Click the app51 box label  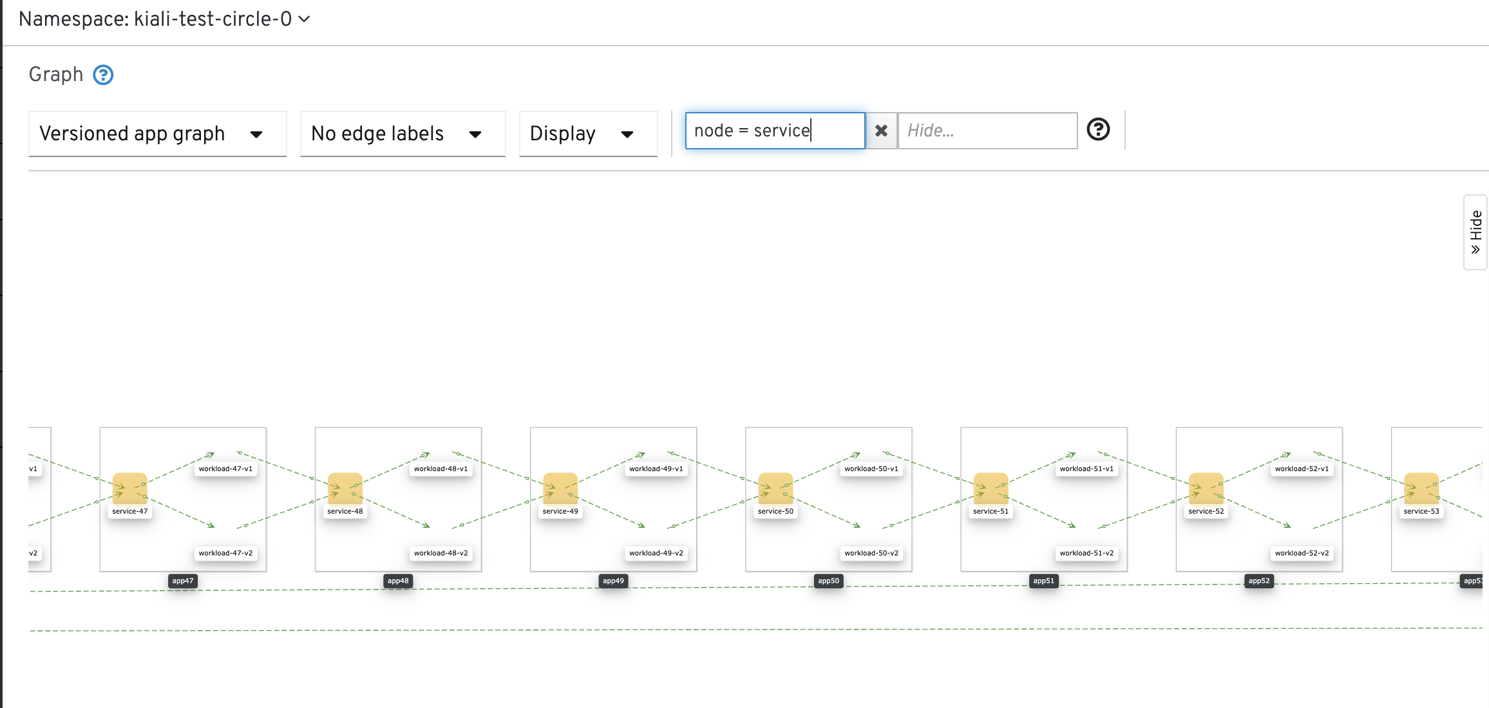[x=1043, y=581]
